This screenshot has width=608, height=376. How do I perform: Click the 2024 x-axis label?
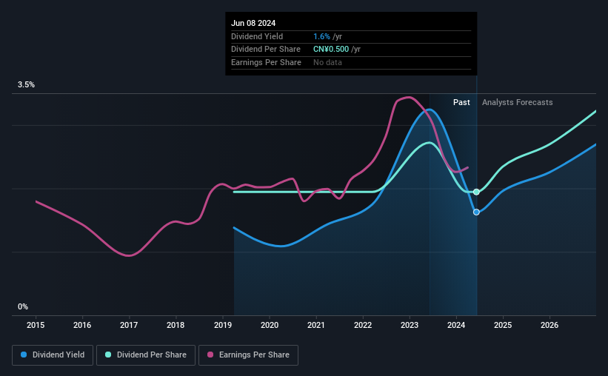(x=456, y=325)
